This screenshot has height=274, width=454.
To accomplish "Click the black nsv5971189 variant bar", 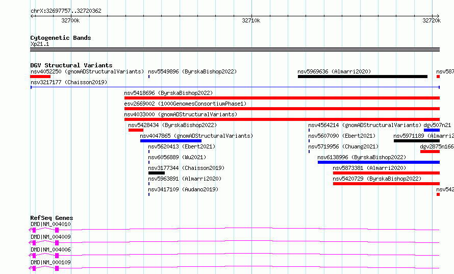I will [417, 141].
